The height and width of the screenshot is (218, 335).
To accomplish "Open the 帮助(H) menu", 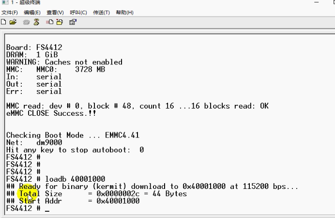I will click(x=124, y=13).
